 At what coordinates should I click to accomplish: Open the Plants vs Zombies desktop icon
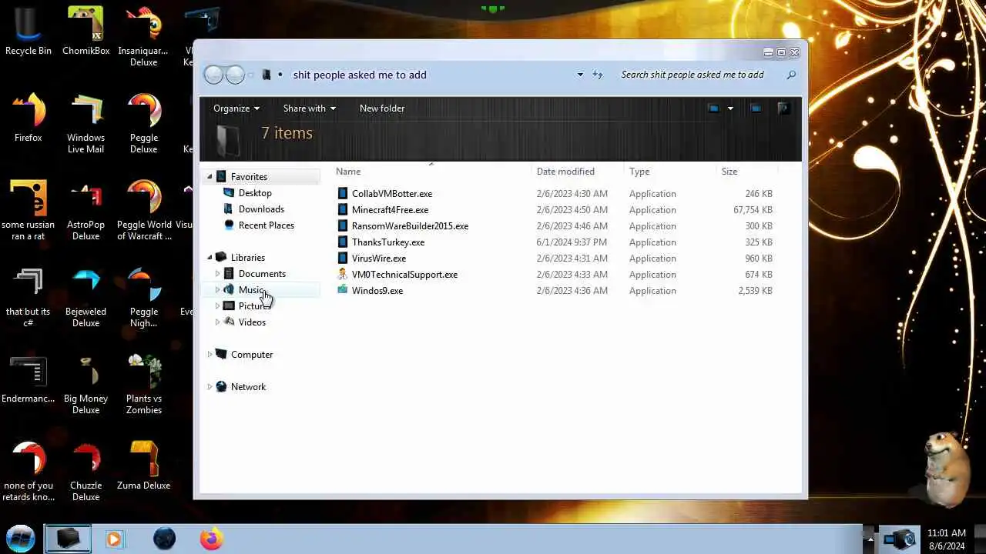coord(143,384)
